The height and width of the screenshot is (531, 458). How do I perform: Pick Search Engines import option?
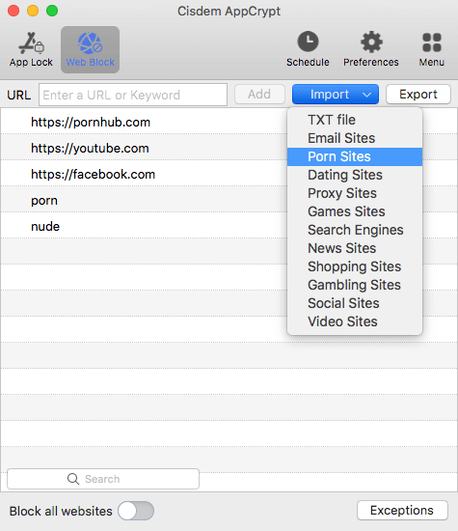pos(355,230)
